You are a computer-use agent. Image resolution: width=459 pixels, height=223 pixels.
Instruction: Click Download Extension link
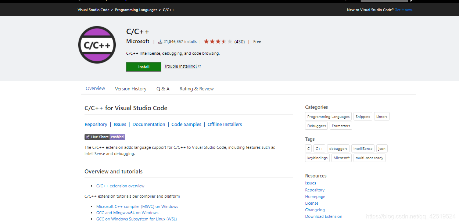(x=323, y=216)
